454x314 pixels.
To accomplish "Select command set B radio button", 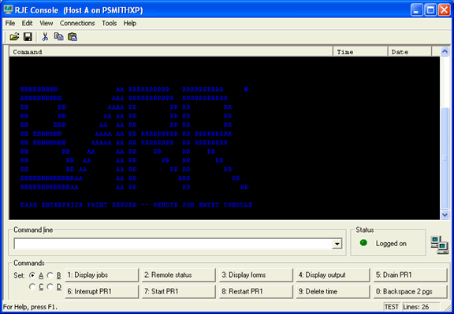I will pos(50,275).
